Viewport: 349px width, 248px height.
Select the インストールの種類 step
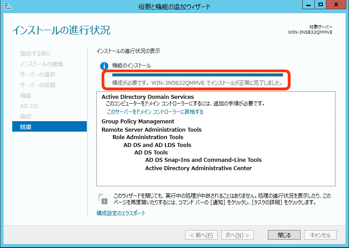point(41,64)
